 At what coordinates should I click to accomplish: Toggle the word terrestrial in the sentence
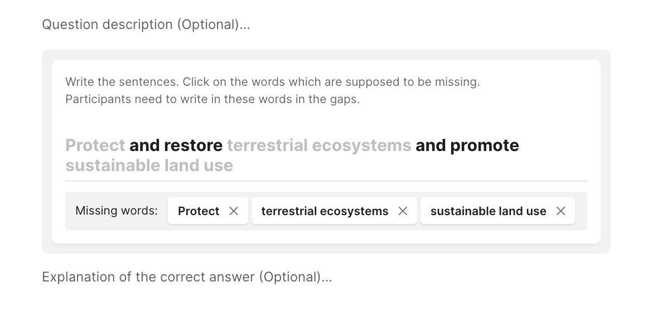pyautogui.click(x=267, y=145)
